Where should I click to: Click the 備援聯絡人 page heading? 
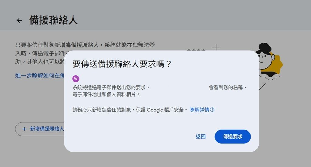click(53, 20)
